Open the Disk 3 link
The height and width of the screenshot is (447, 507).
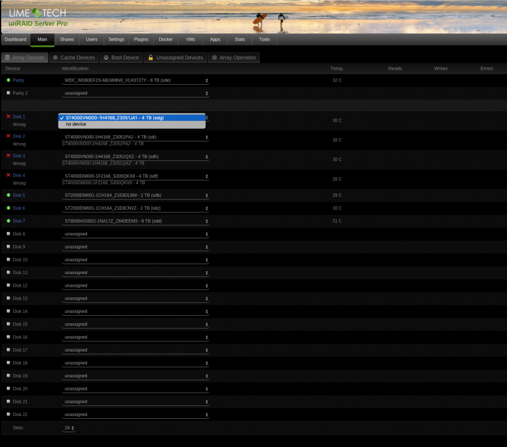(x=18, y=156)
